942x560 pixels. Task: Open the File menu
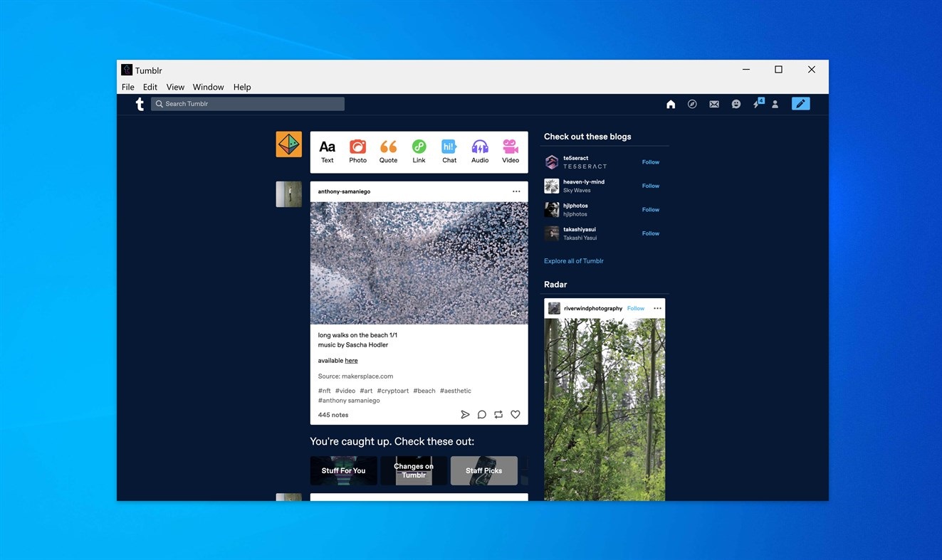(128, 87)
